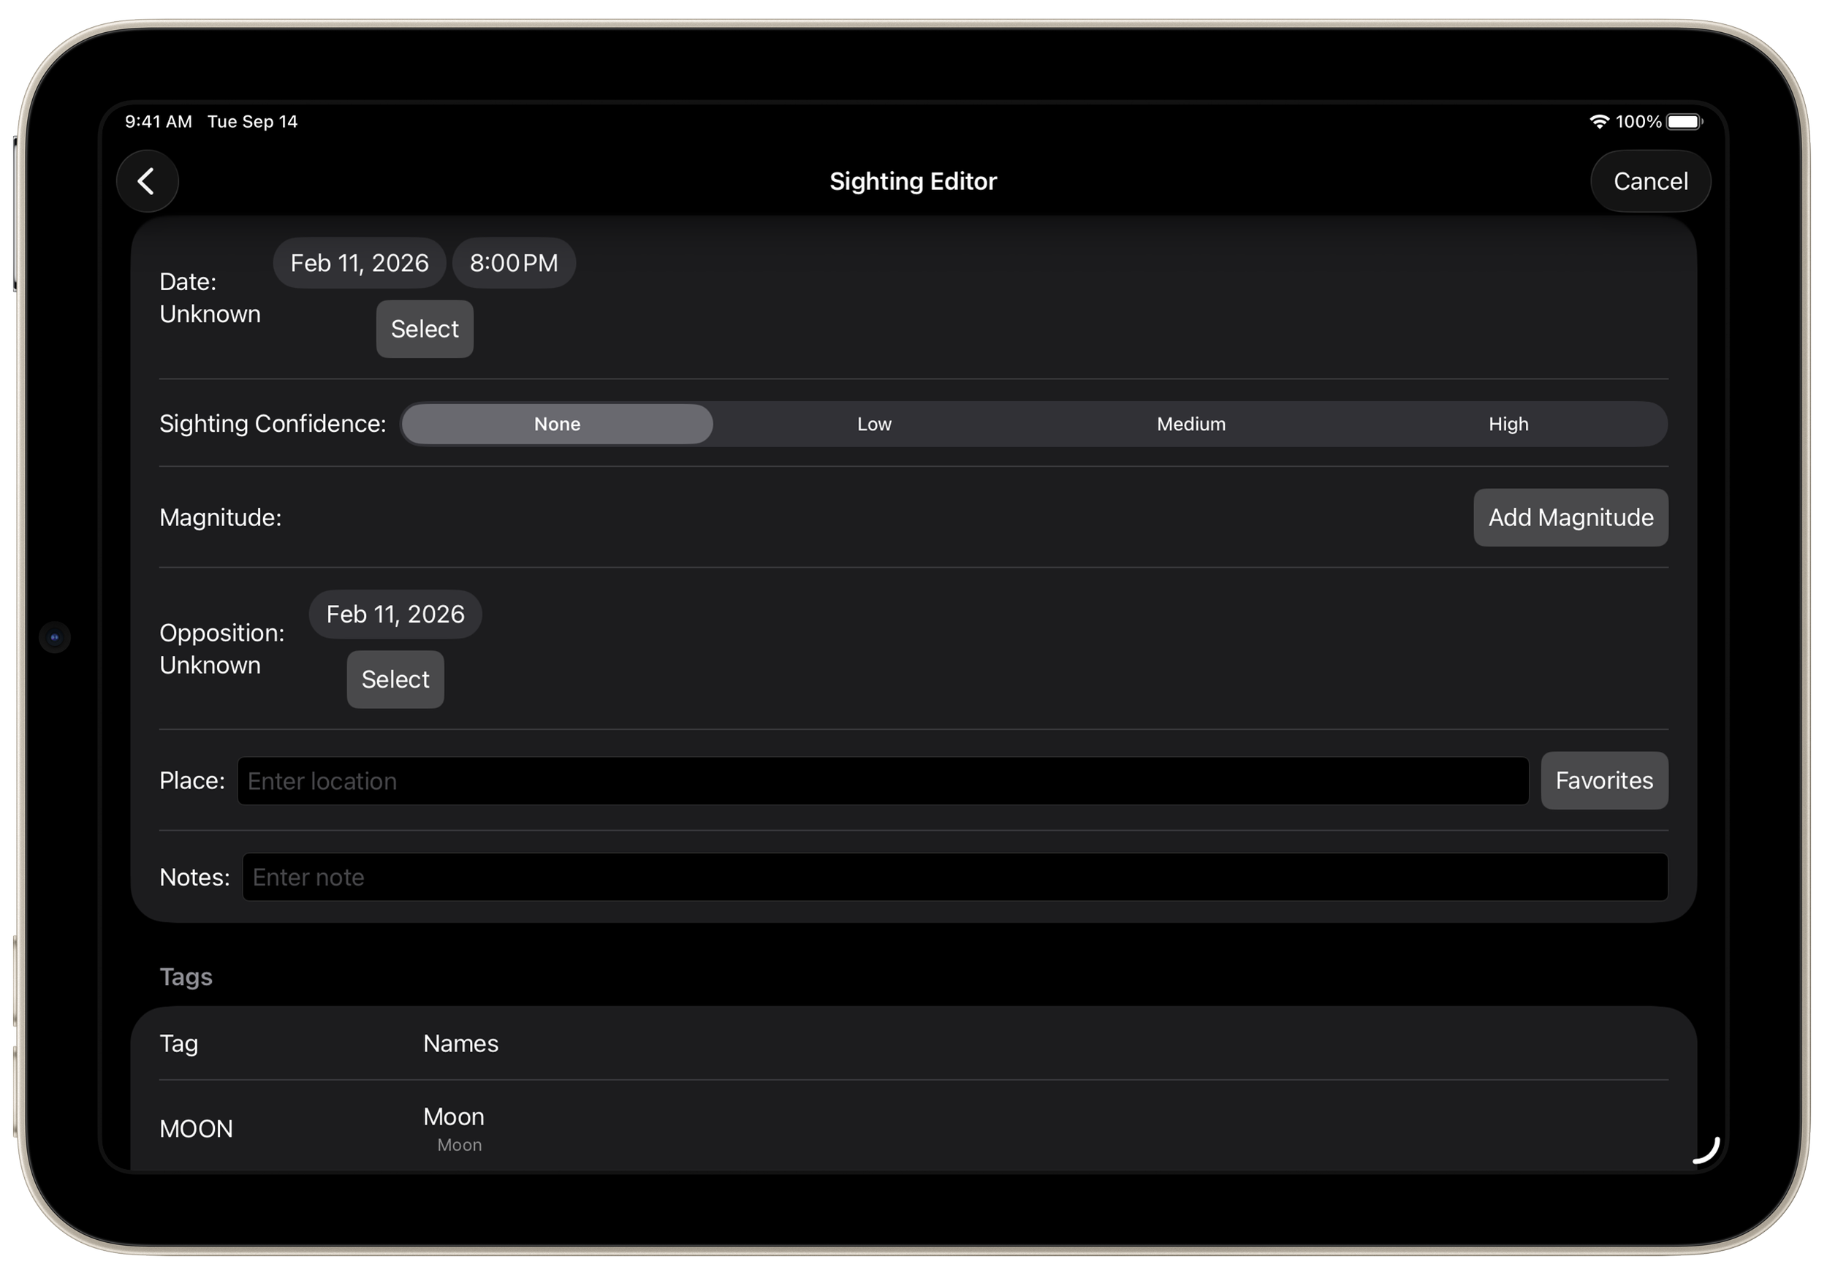Set Sighting Confidence to None
Viewport: 1827px width, 1275px height.
pos(557,424)
